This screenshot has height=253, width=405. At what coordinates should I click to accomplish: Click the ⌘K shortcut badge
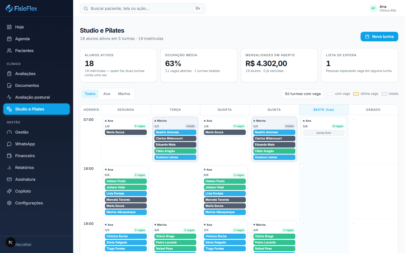tap(198, 8)
